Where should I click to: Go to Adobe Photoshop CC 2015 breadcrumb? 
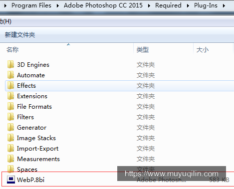coord(103,5)
